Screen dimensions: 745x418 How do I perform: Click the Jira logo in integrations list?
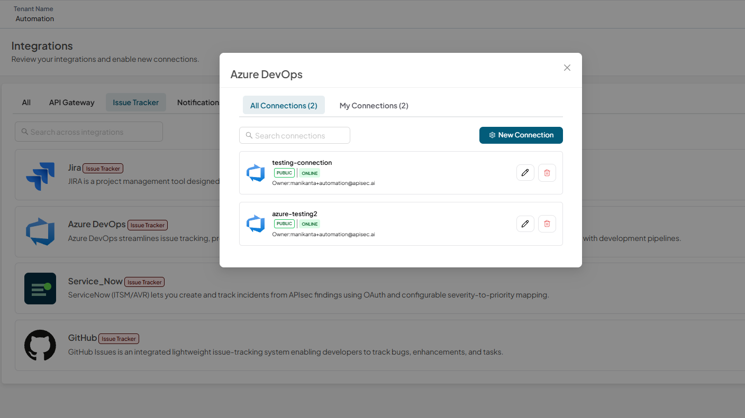(x=40, y=175)
